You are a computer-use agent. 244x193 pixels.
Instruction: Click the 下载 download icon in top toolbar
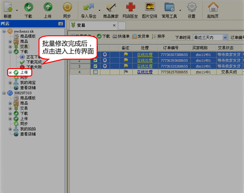click(x=29, y=7)
